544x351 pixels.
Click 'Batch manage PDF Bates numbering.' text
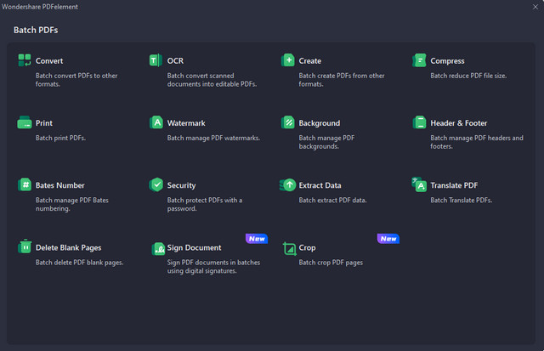tap(71, 204)
